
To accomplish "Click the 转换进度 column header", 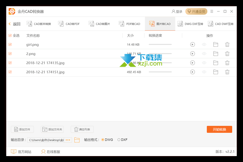I will click(155, 36).
